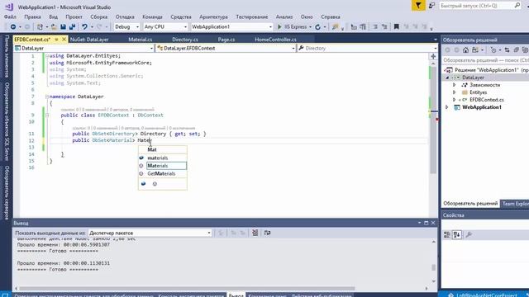Click the Collapse All icon in Solution Explorer

click(x=516, y=49)
